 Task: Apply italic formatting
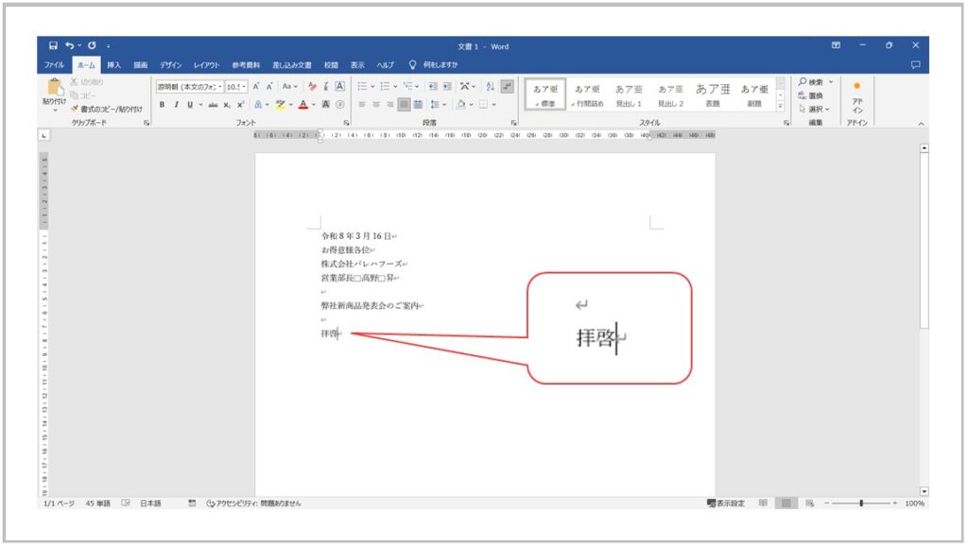click(x=176, y=103)
